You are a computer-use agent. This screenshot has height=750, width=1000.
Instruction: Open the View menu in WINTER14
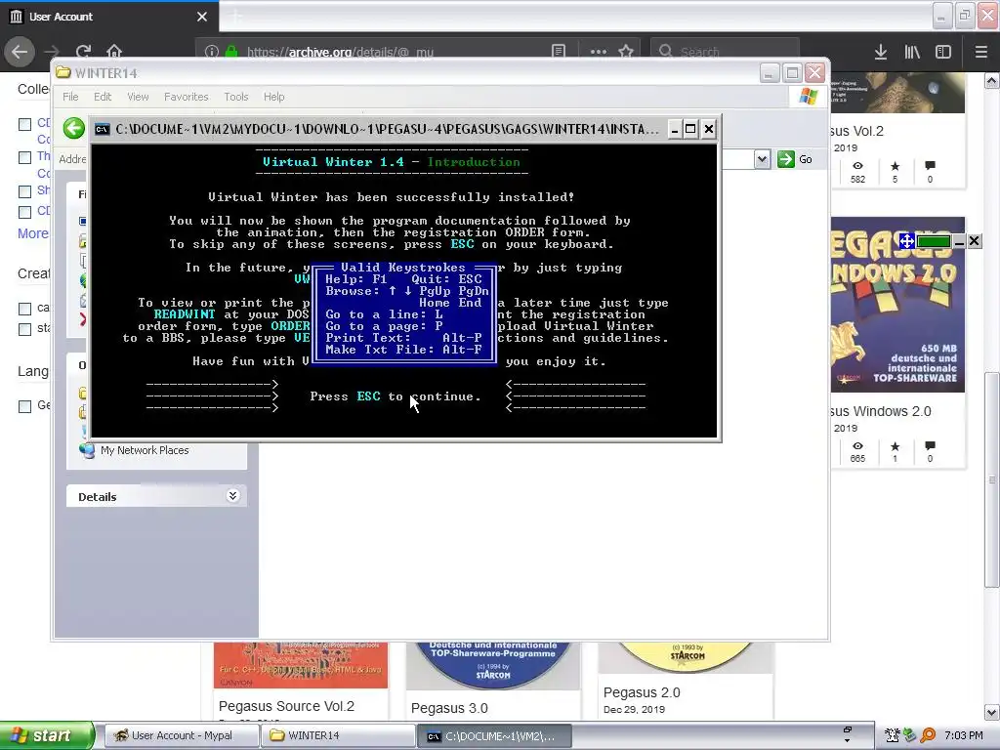point(138,97)
